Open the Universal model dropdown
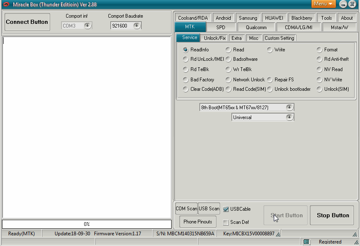The image size is (360, 246). (x=289, y=117)
